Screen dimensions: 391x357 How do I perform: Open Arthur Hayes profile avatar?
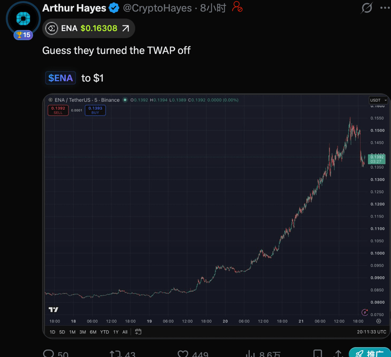[x=23, y=18]
